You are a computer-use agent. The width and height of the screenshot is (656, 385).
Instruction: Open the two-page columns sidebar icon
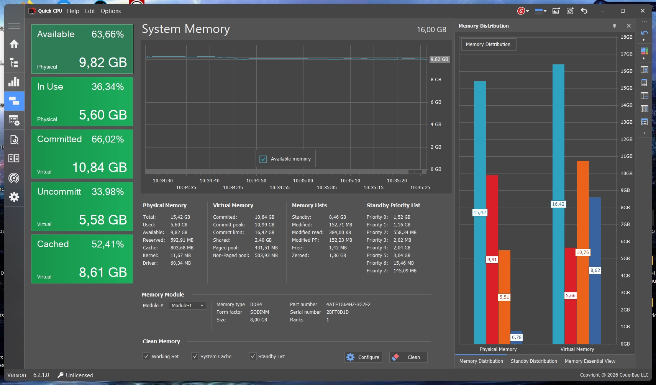pyautogui.click(x=14, y=158)
